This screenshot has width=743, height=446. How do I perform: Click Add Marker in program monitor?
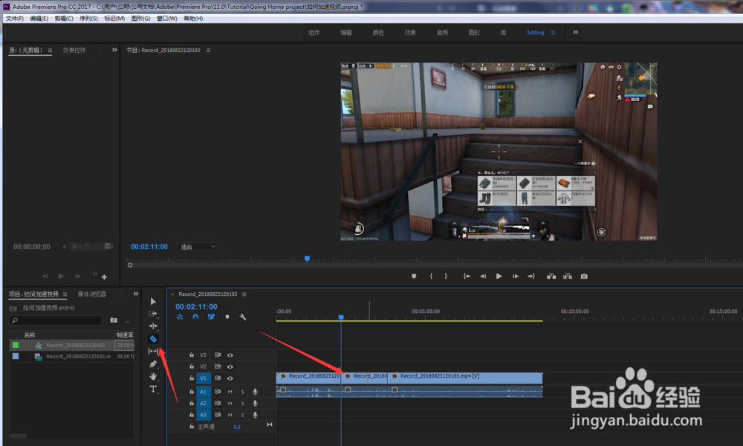(414, 277)
